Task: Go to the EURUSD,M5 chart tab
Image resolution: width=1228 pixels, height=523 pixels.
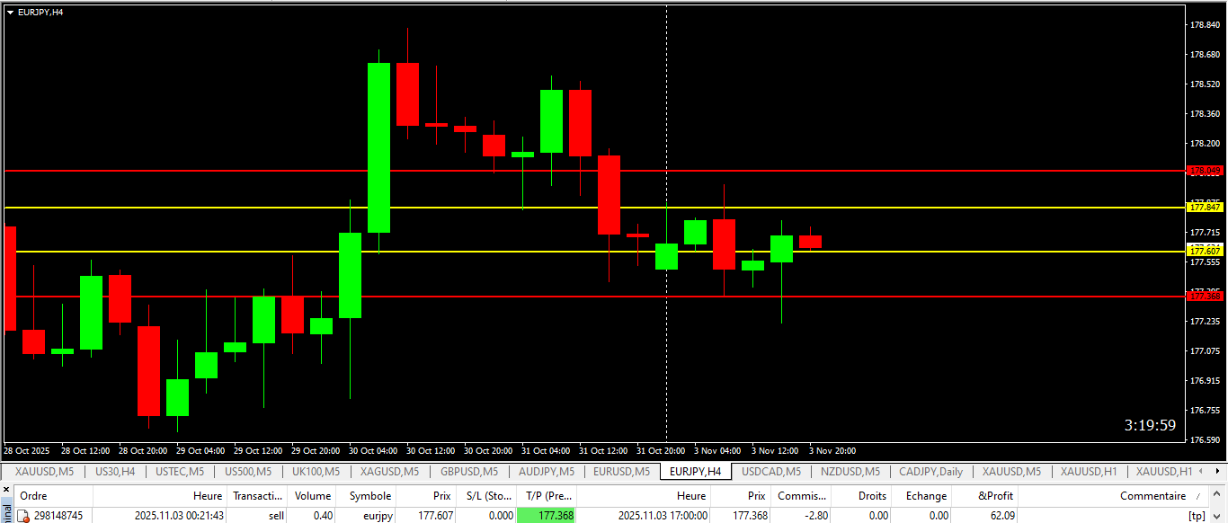Action: tap(621, 471)
